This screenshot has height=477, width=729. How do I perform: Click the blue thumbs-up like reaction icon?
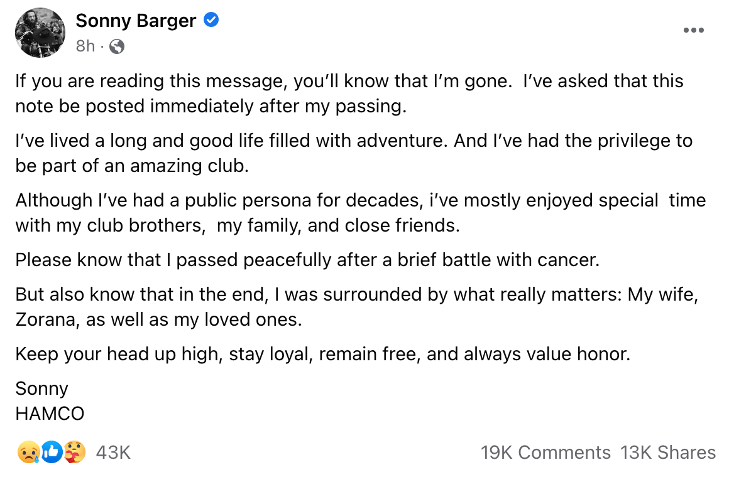point(52,452)
